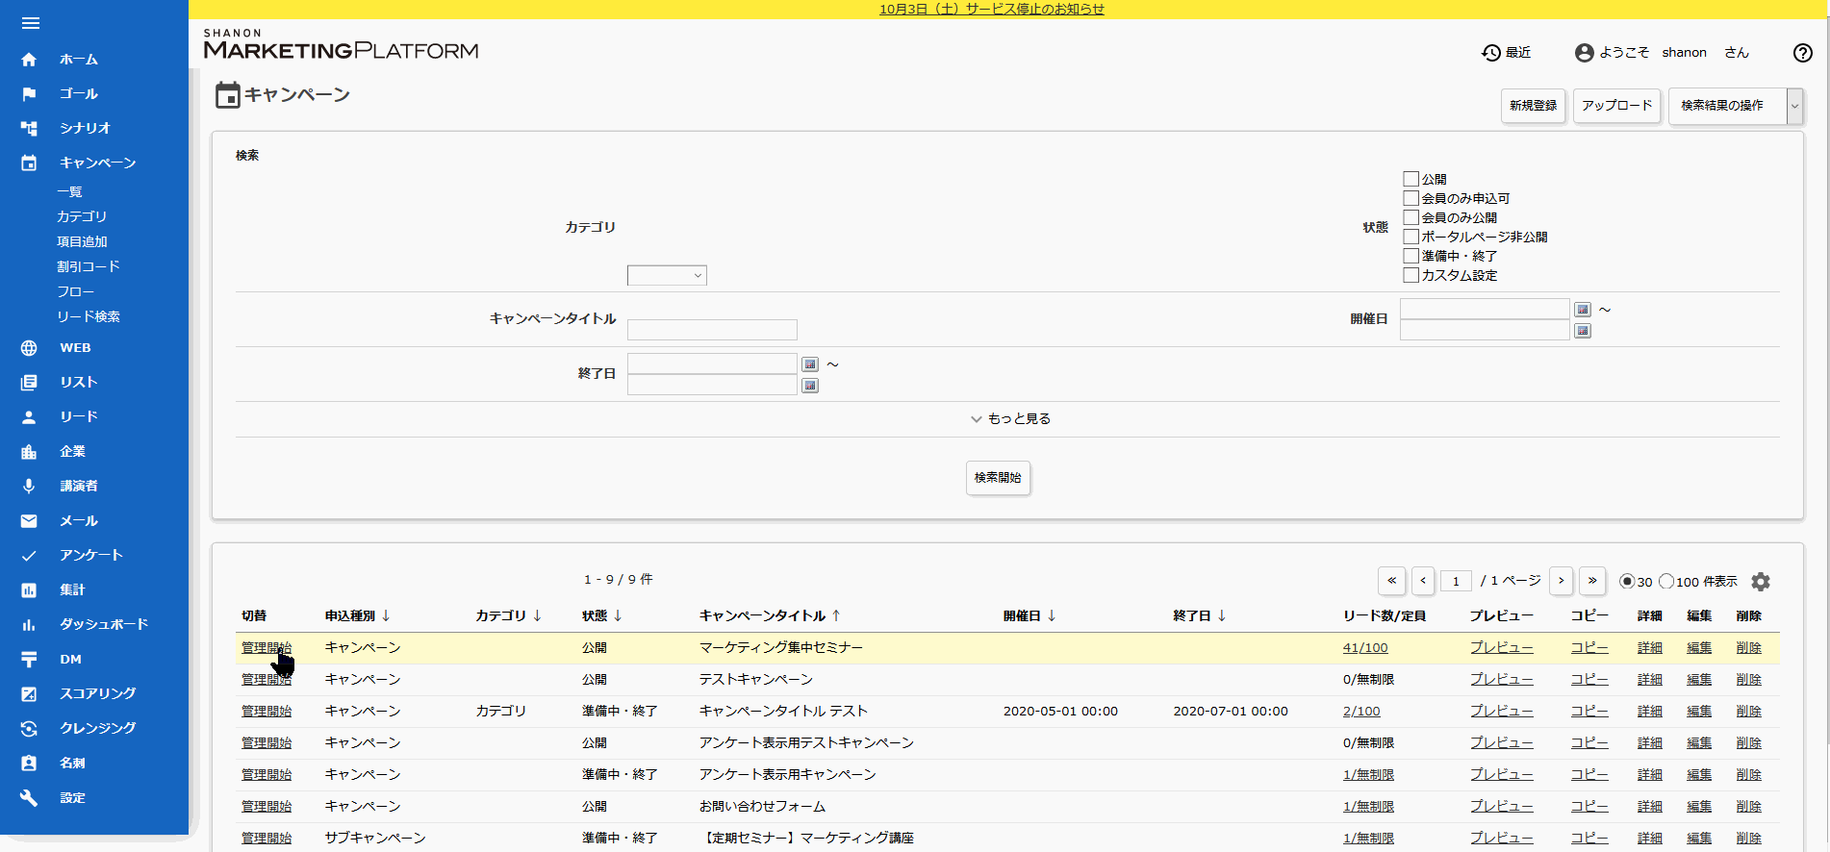Click the 検索開始 button
This screenshot has width=1830, height=852.
click(998, 478)
